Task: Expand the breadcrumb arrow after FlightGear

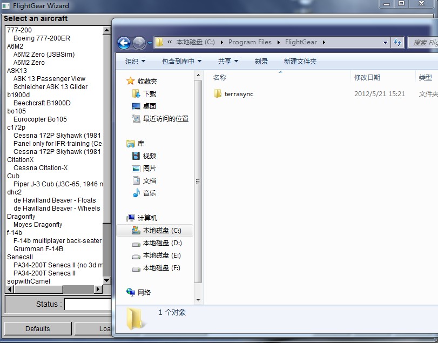Action: [x=324, y=42]
